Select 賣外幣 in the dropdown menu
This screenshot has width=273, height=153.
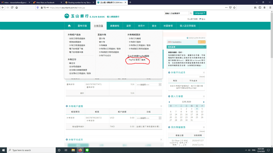point(102,42)
